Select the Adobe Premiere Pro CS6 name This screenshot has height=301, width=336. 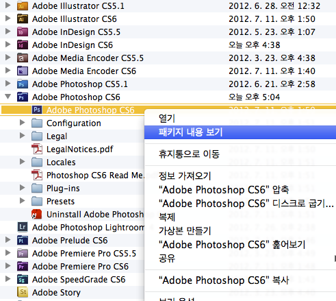80,267
